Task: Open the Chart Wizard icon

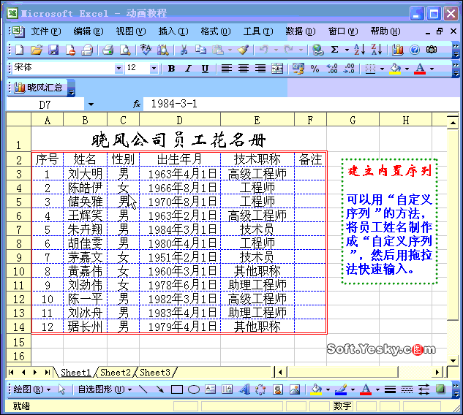Action: click(397, 50)
